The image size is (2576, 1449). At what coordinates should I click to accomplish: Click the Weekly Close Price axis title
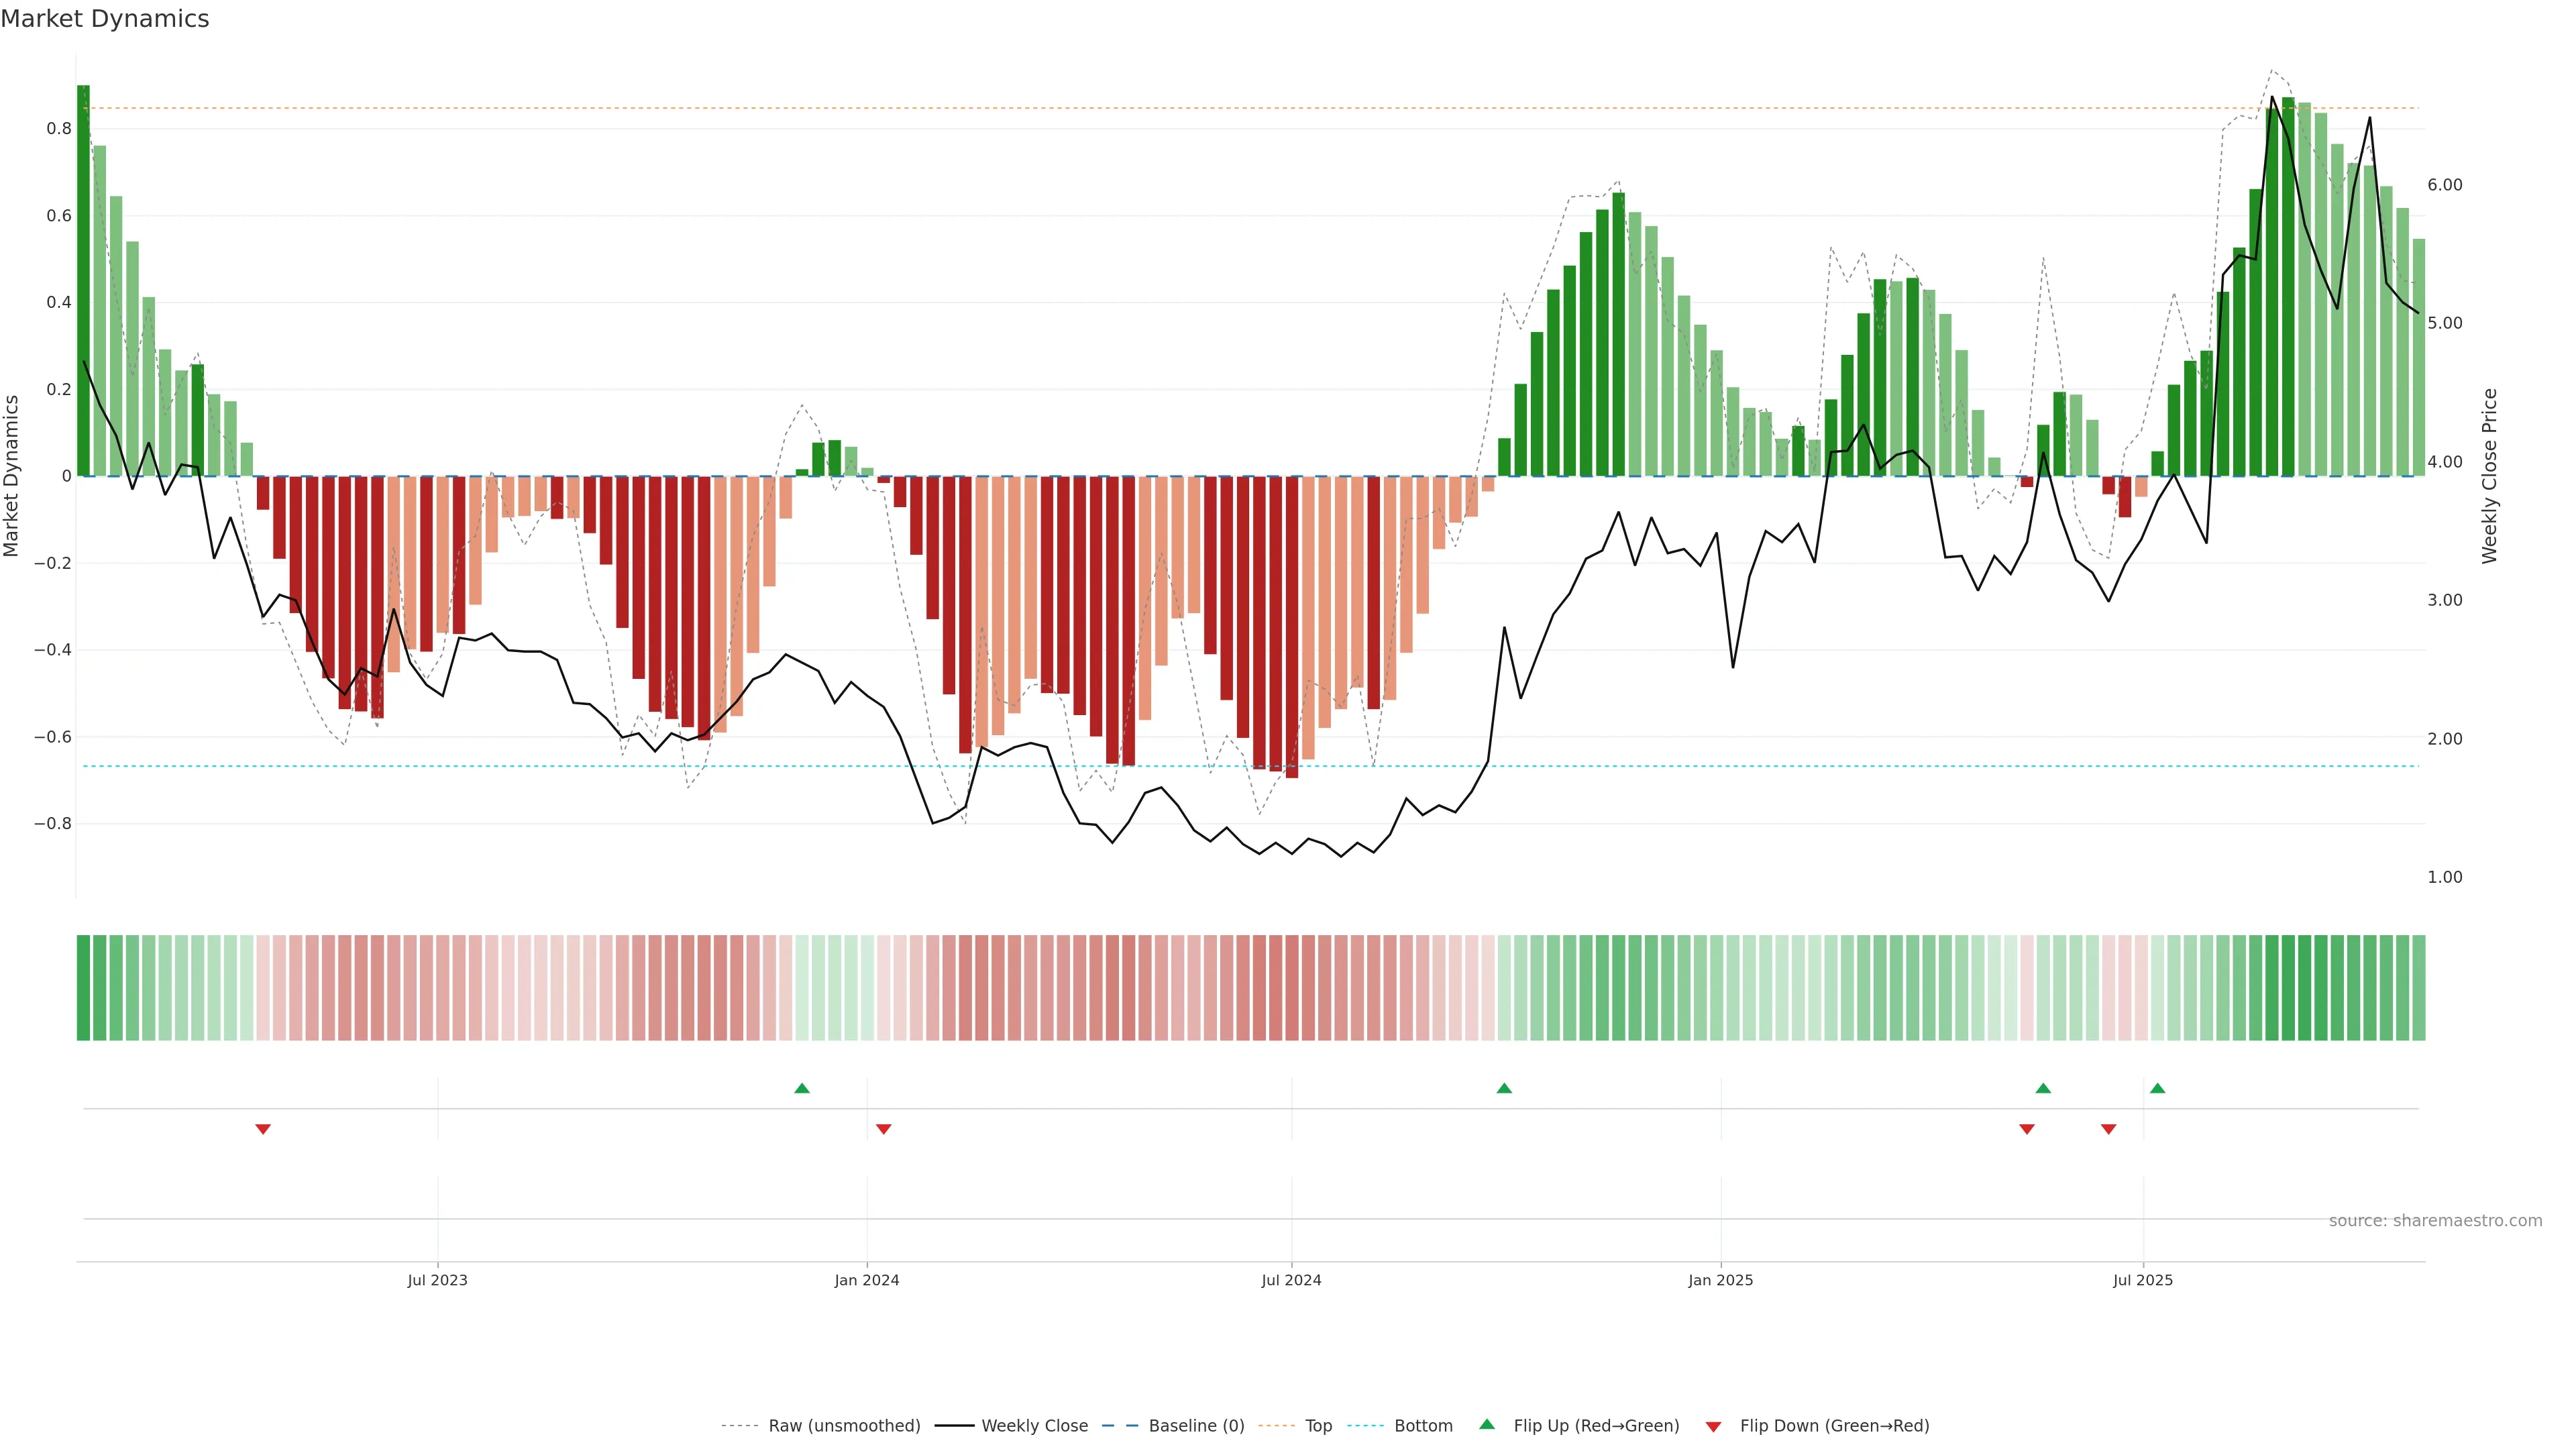point(2489,476)
